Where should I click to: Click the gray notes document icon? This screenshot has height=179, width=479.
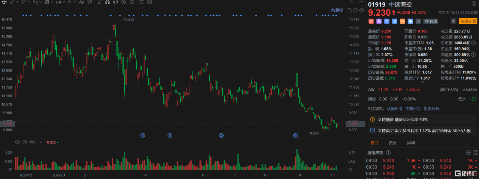pyautogui.click(x=418, y=21)
